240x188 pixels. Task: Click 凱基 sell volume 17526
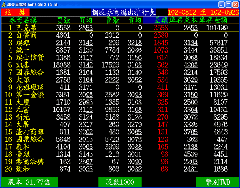coord(110,65)
